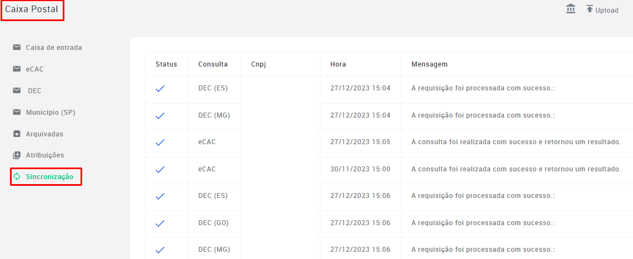This screenshot has height=259, width=633.
Task: Go to Arquivadas messages
Action: tap(44, 134)
